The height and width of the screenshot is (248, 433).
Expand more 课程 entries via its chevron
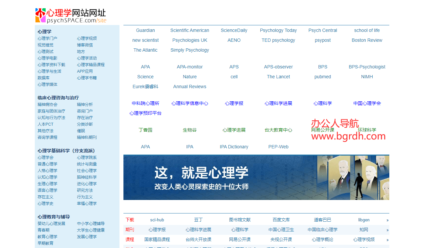click(x=387, y=239)
